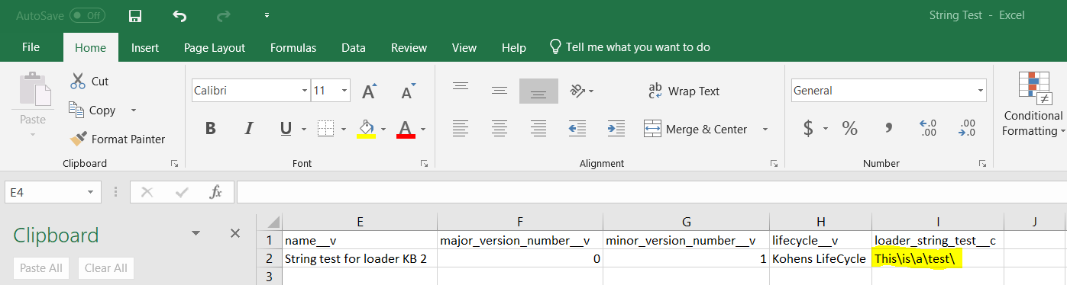Click Center alignment icon

tap(500, 129)
